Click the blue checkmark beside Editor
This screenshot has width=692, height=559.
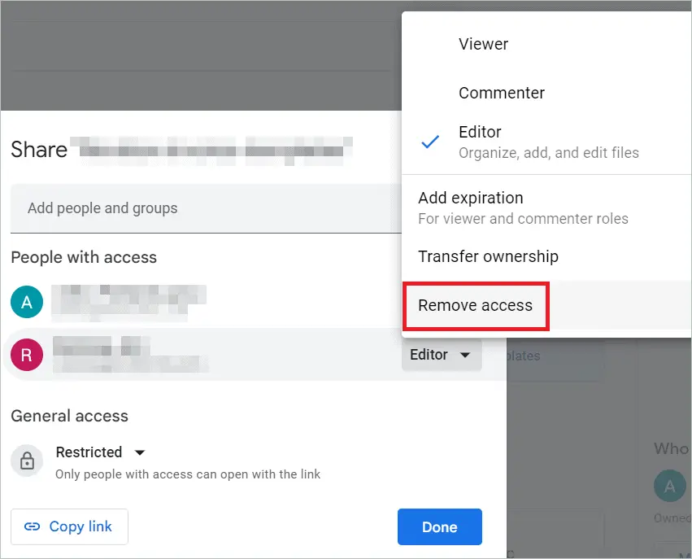pyautogui.click(x=430, y=142)
